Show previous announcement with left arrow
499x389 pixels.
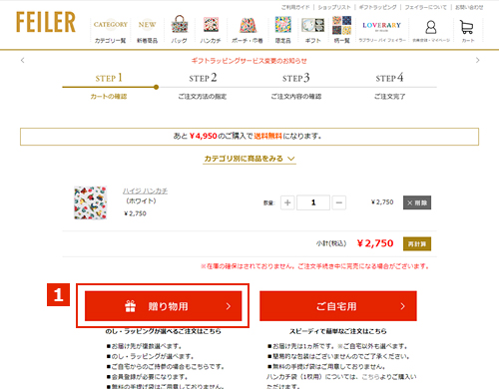22,60
